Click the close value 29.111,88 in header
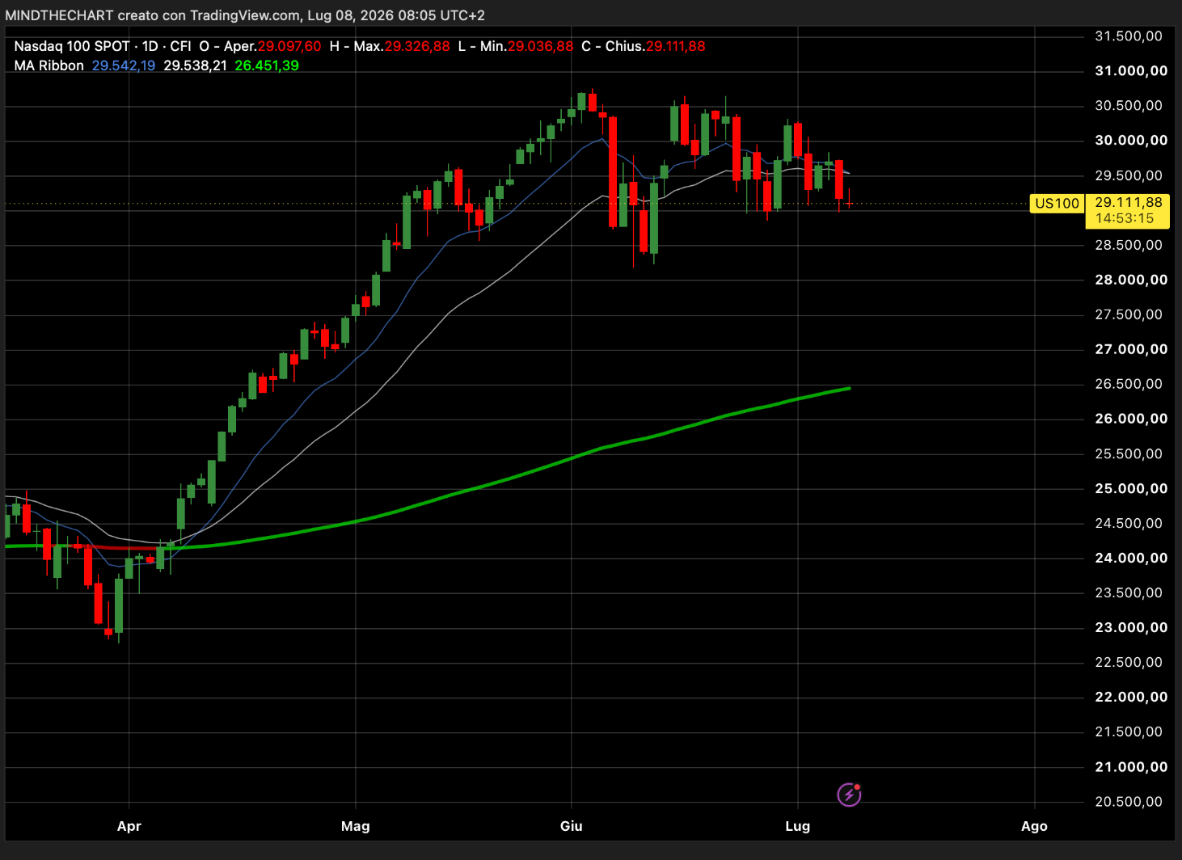This screenshot has width=1182, height=860. (x=675, y=46)
